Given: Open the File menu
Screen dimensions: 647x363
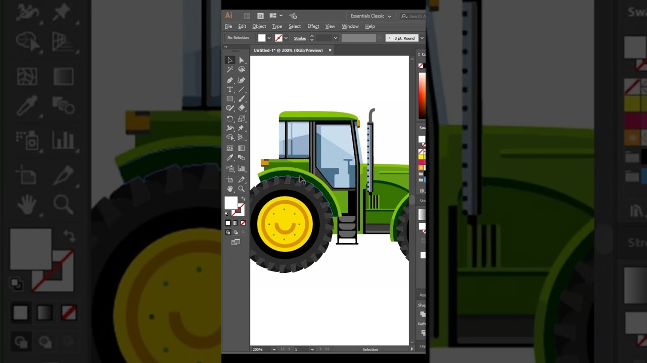Looking at the screenshot, I should (x=228, y=26).
